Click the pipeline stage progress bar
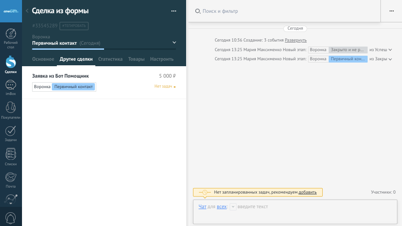The width and height of the screenshot is (402, 226). click(x=104, y=49)
